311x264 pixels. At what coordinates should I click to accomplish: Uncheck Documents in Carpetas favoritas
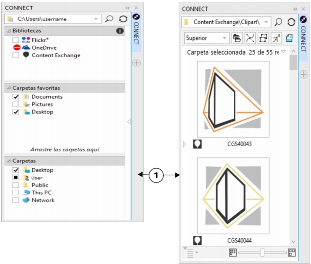[16, 97]
